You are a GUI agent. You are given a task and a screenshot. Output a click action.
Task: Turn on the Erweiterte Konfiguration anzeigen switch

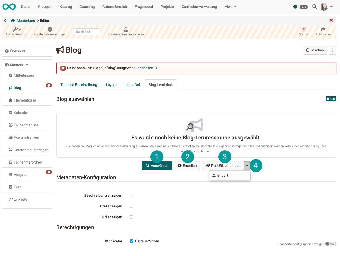(x=330, y=244)
